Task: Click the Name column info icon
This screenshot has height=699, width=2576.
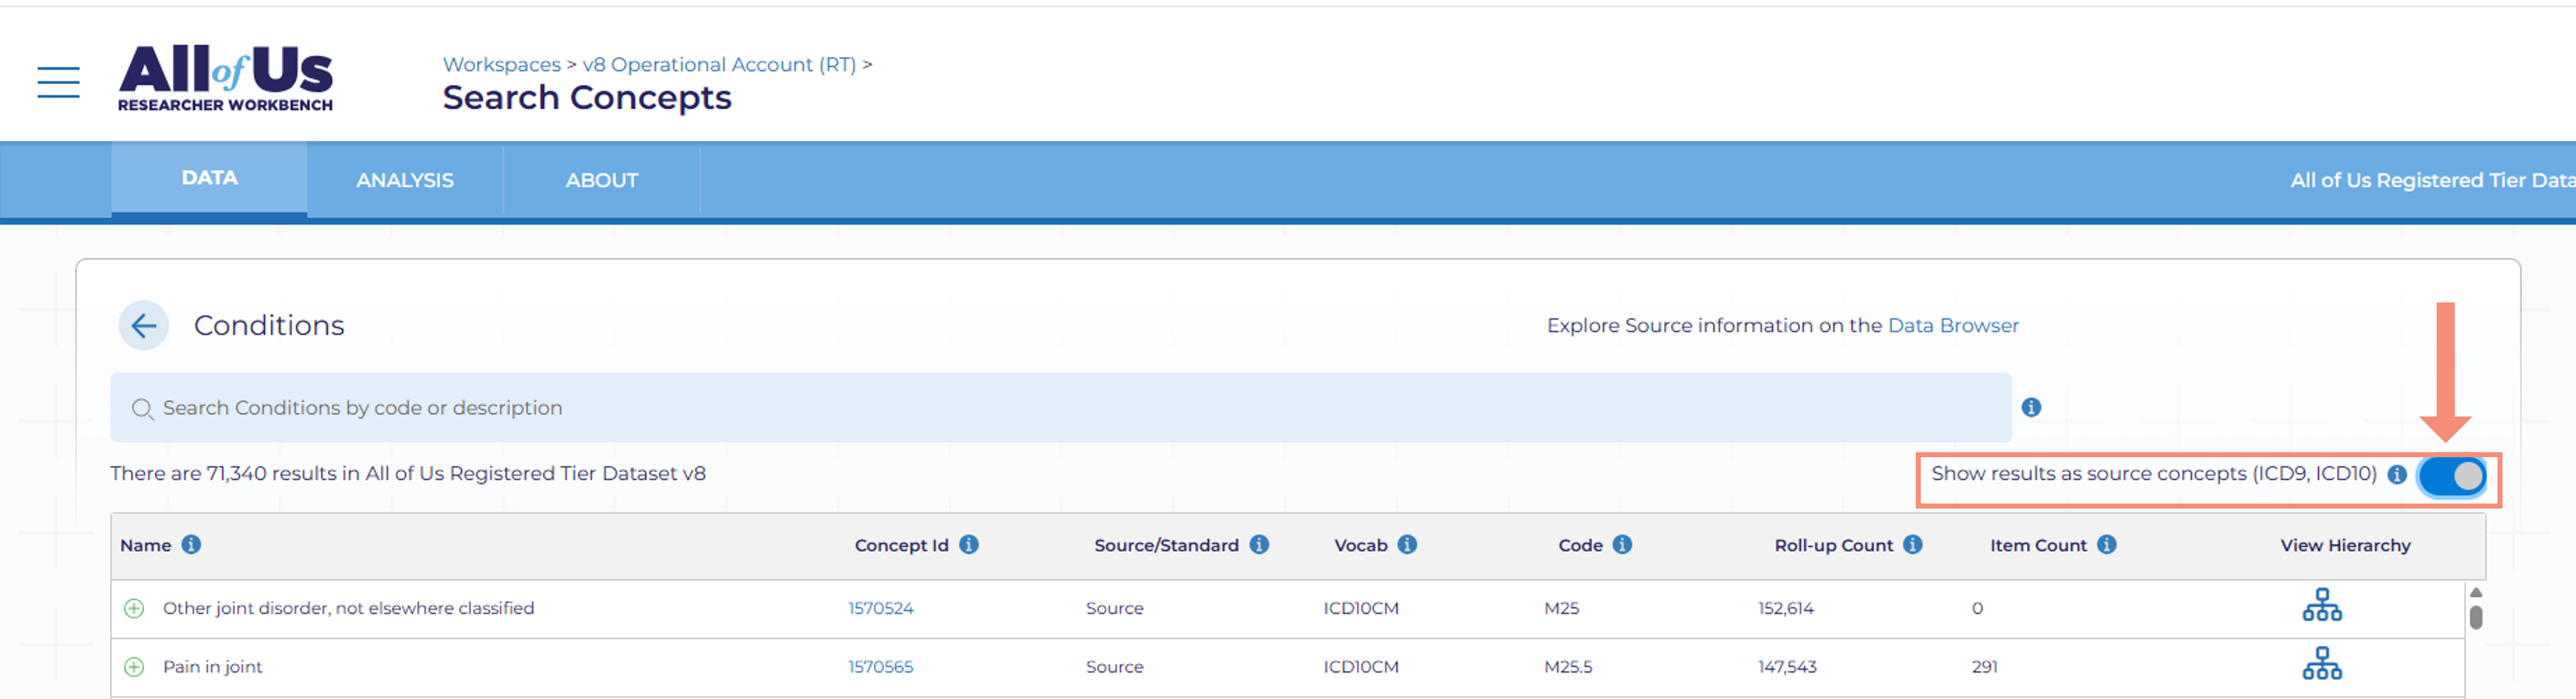Action: [x=191, y=544]
